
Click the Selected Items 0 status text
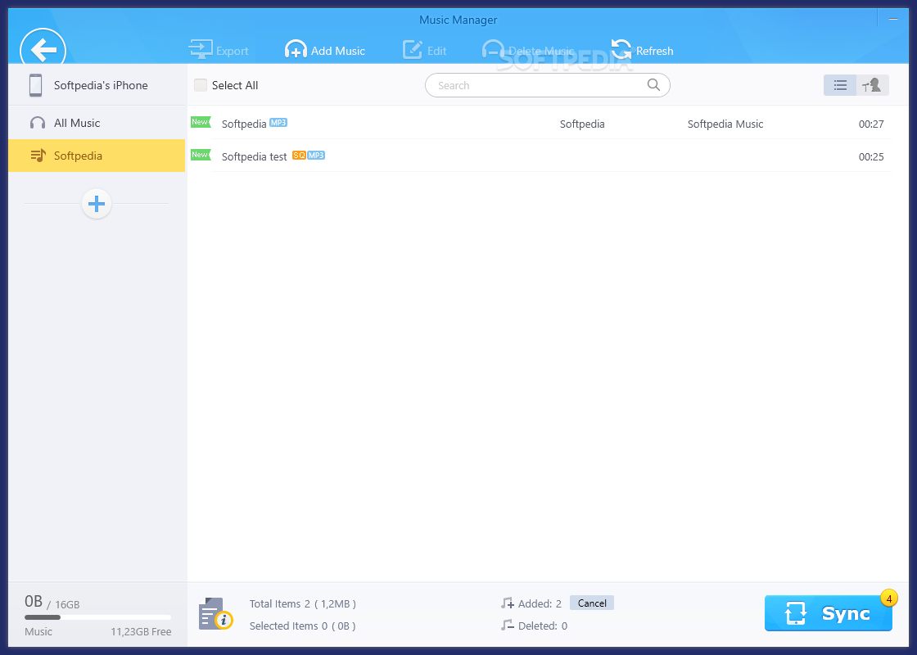tap(303, 626)
